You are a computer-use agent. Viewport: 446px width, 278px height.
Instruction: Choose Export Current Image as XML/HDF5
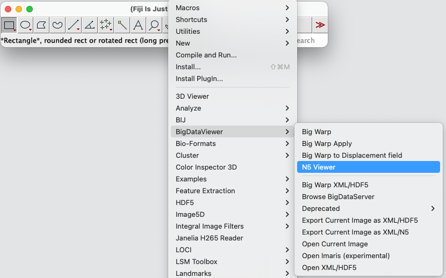[368, 221]
